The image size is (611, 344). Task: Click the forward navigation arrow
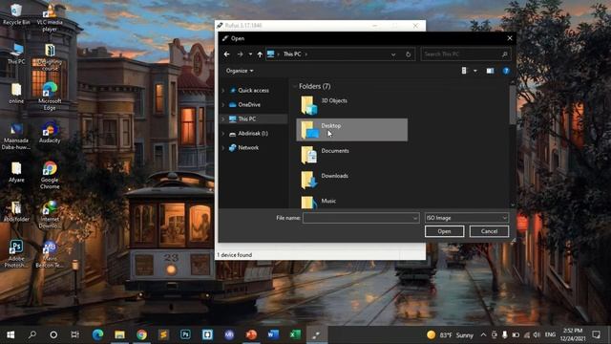coord(240,54)
